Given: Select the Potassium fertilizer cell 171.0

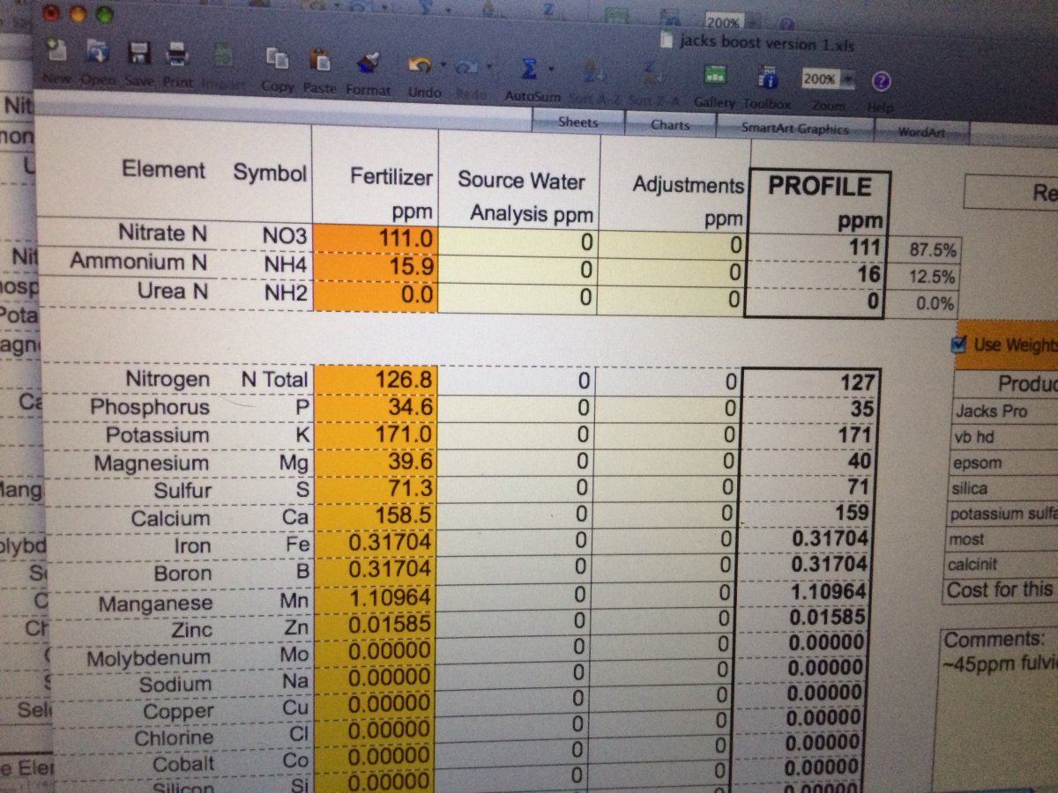Looking at the screenshot, I should 375,435.
